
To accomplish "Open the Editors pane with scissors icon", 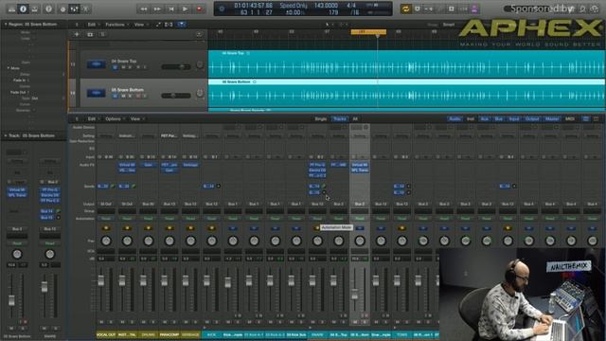I will 86,9.
